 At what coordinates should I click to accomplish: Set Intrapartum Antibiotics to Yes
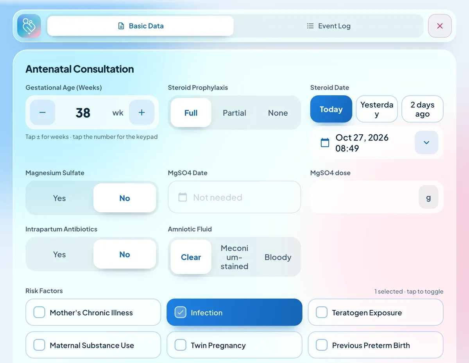tap(59, 254)
